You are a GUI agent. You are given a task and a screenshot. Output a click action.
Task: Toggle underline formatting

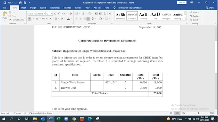point(37,19)
